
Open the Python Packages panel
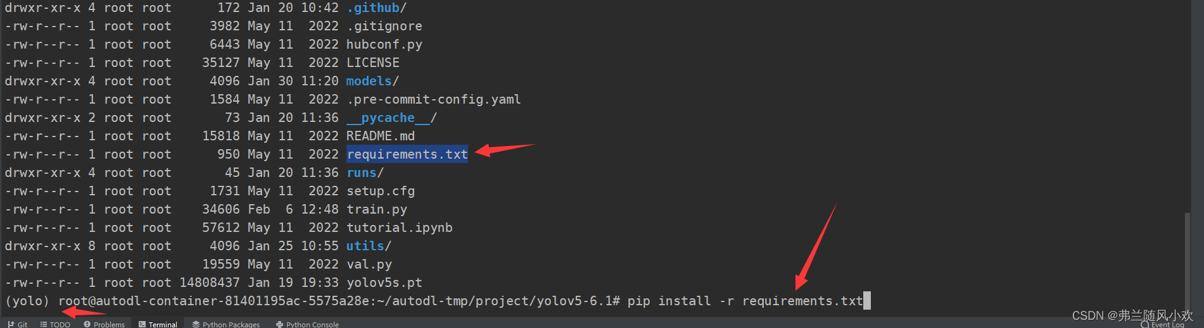226,324
